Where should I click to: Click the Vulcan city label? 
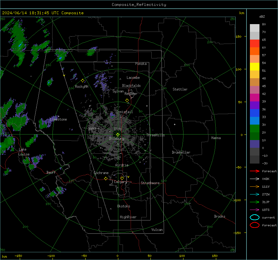pyautogui.click(x=157, y=230)
